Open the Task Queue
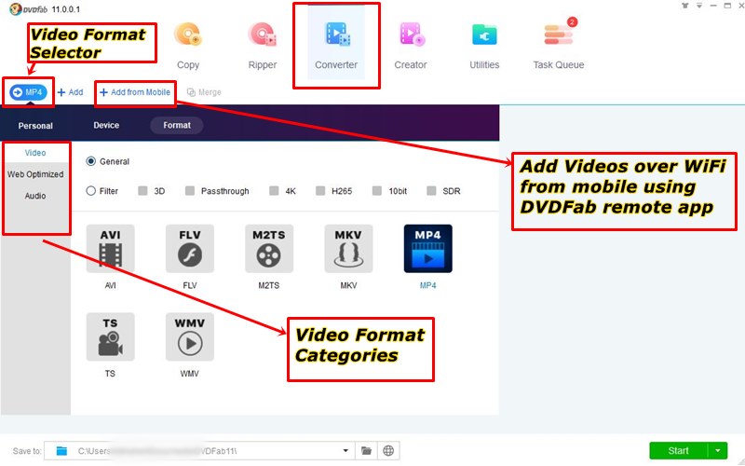Viewport: 745px width, 466px height. tap(559, 46)
